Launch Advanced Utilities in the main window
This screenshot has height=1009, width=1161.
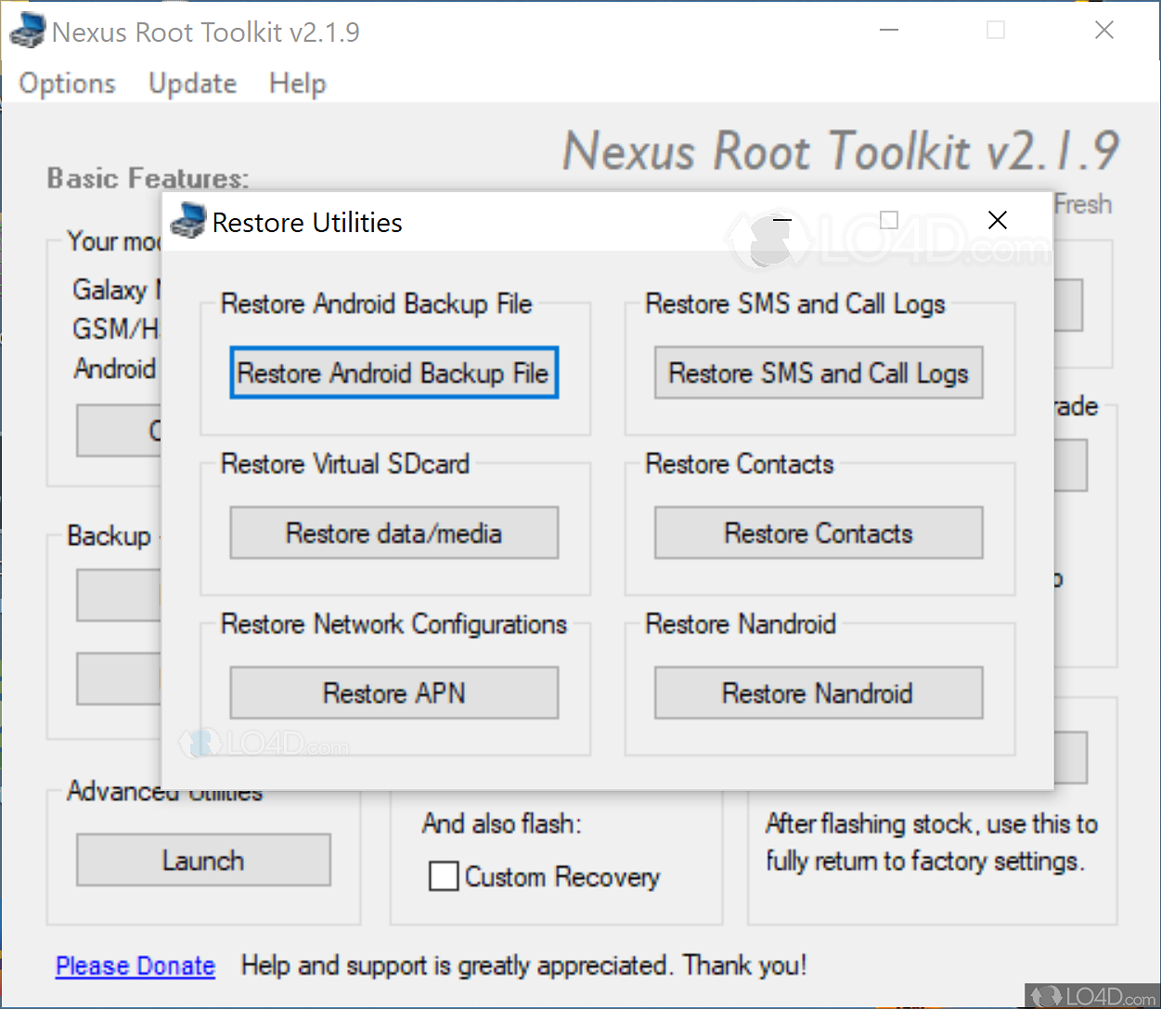(203, 860)
